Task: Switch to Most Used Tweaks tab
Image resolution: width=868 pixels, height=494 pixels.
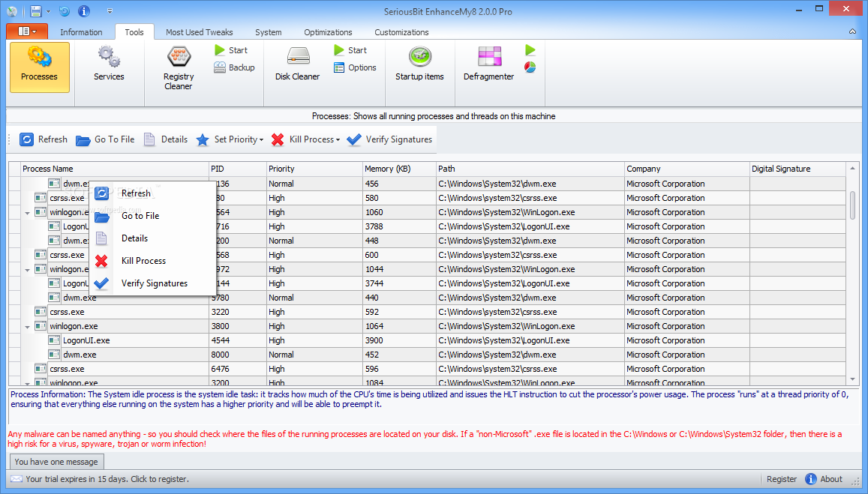Action: point(200,32)
